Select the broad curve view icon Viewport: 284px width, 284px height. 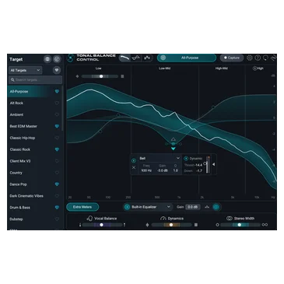click(124, 58)
